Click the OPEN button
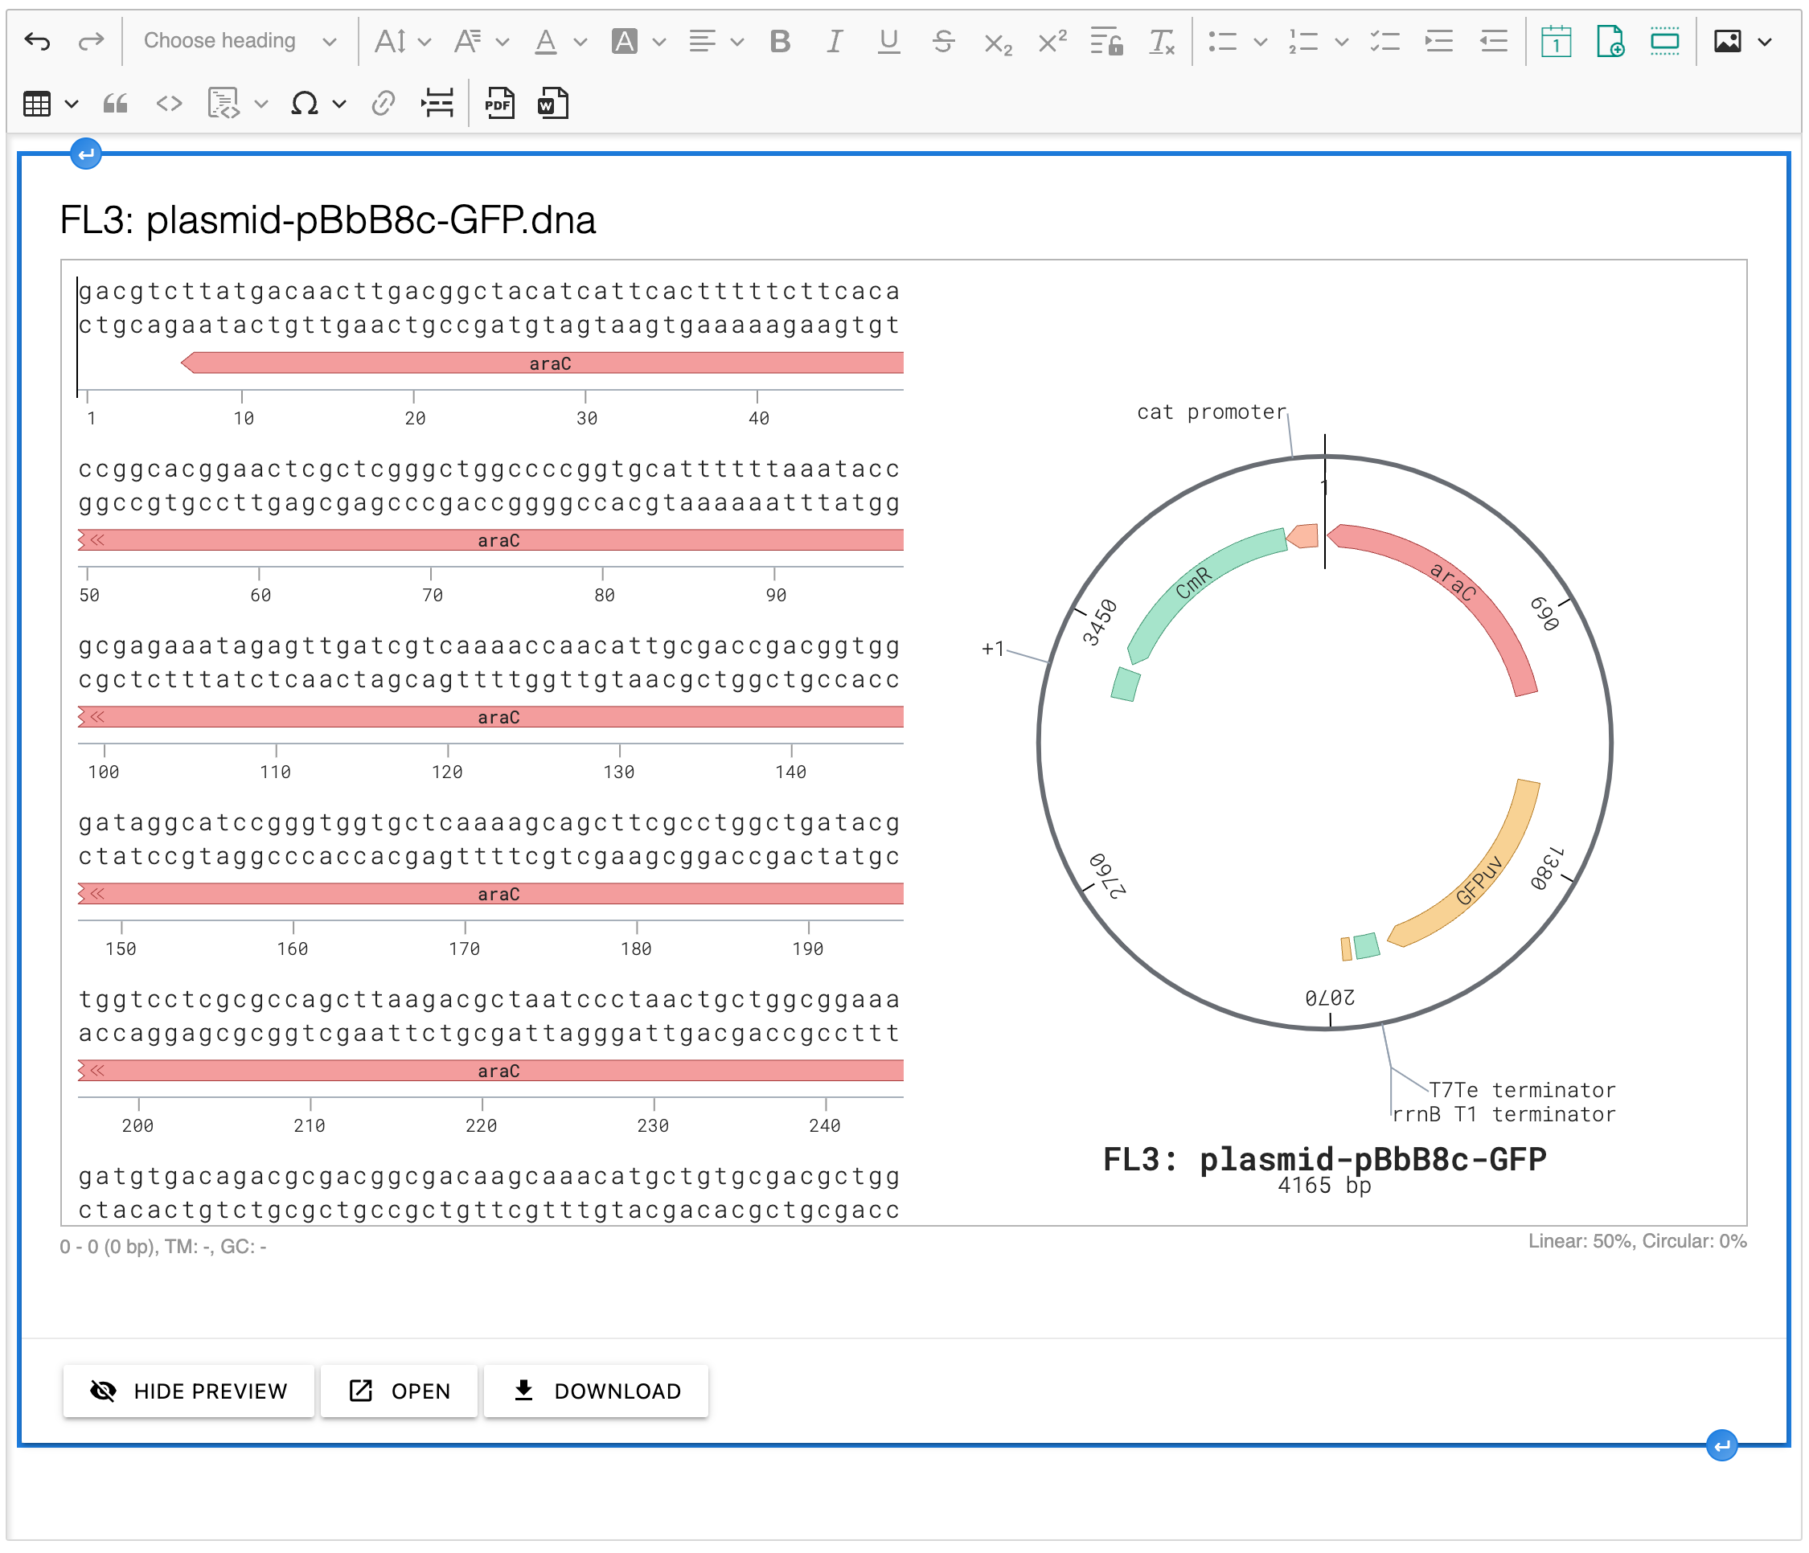The image size is (1809, 1553). click(x=399, y=1390)
